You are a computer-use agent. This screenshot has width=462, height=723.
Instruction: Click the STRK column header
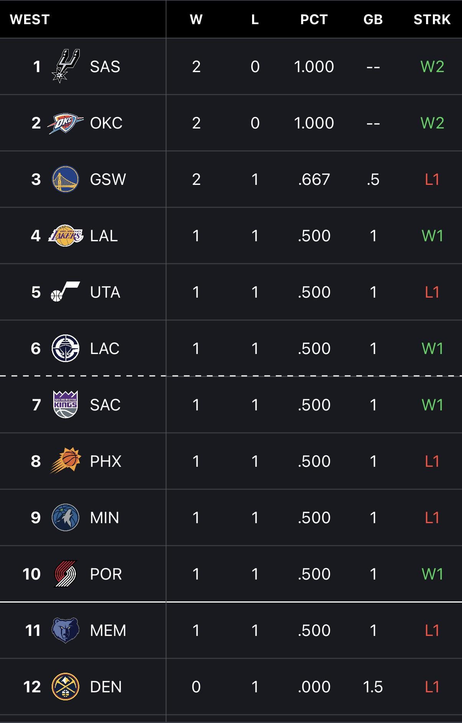(x=432, y=20)
